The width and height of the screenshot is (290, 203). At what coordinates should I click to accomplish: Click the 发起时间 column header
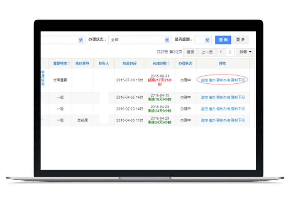[130, 63]
